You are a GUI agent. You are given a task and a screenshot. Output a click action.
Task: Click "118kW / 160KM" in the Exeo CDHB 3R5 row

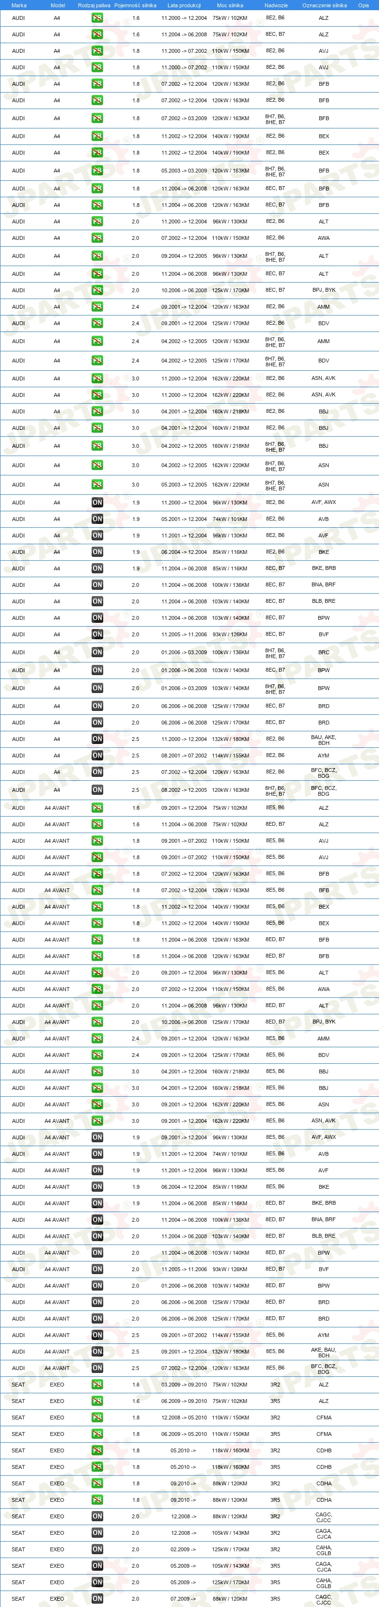(x=230, y=1467)
